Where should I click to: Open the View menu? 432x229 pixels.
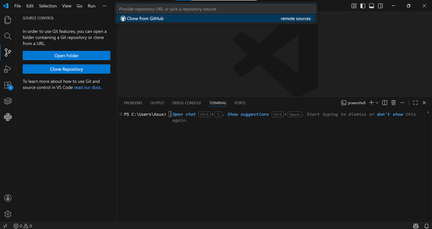click(x=67, y=6)
